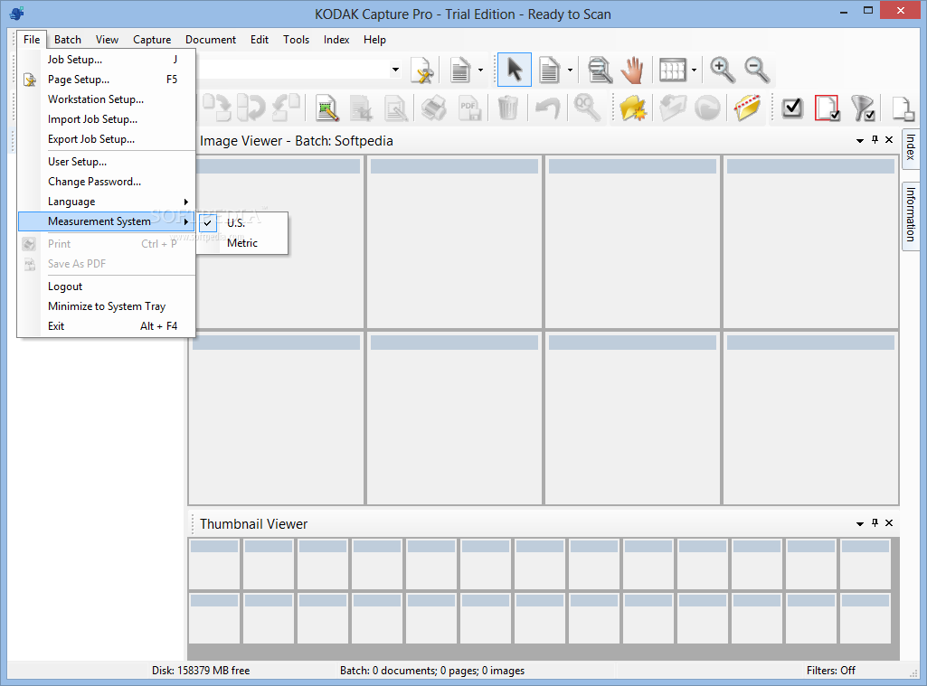The height and width of the screenshot is (686, 927).
Task: Click the undo arrow icon
Action: (x=547, y=108)
